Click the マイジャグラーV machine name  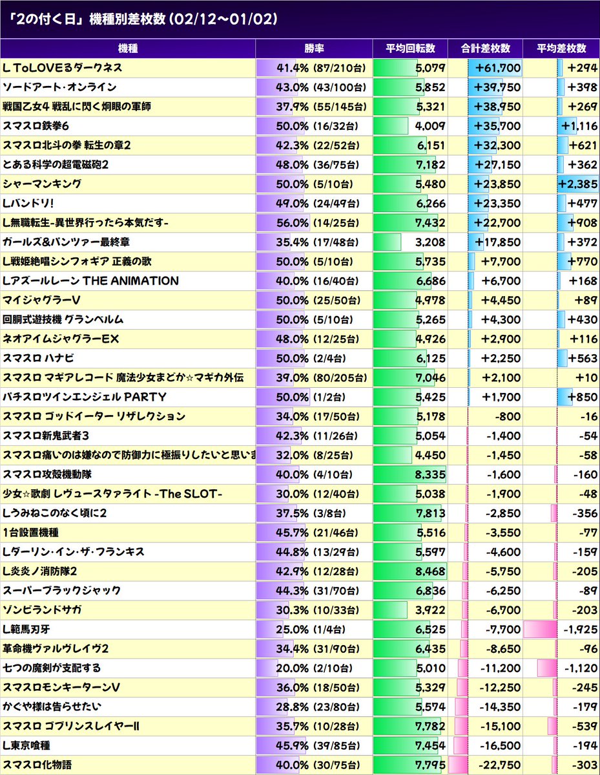tap(41, 300)
